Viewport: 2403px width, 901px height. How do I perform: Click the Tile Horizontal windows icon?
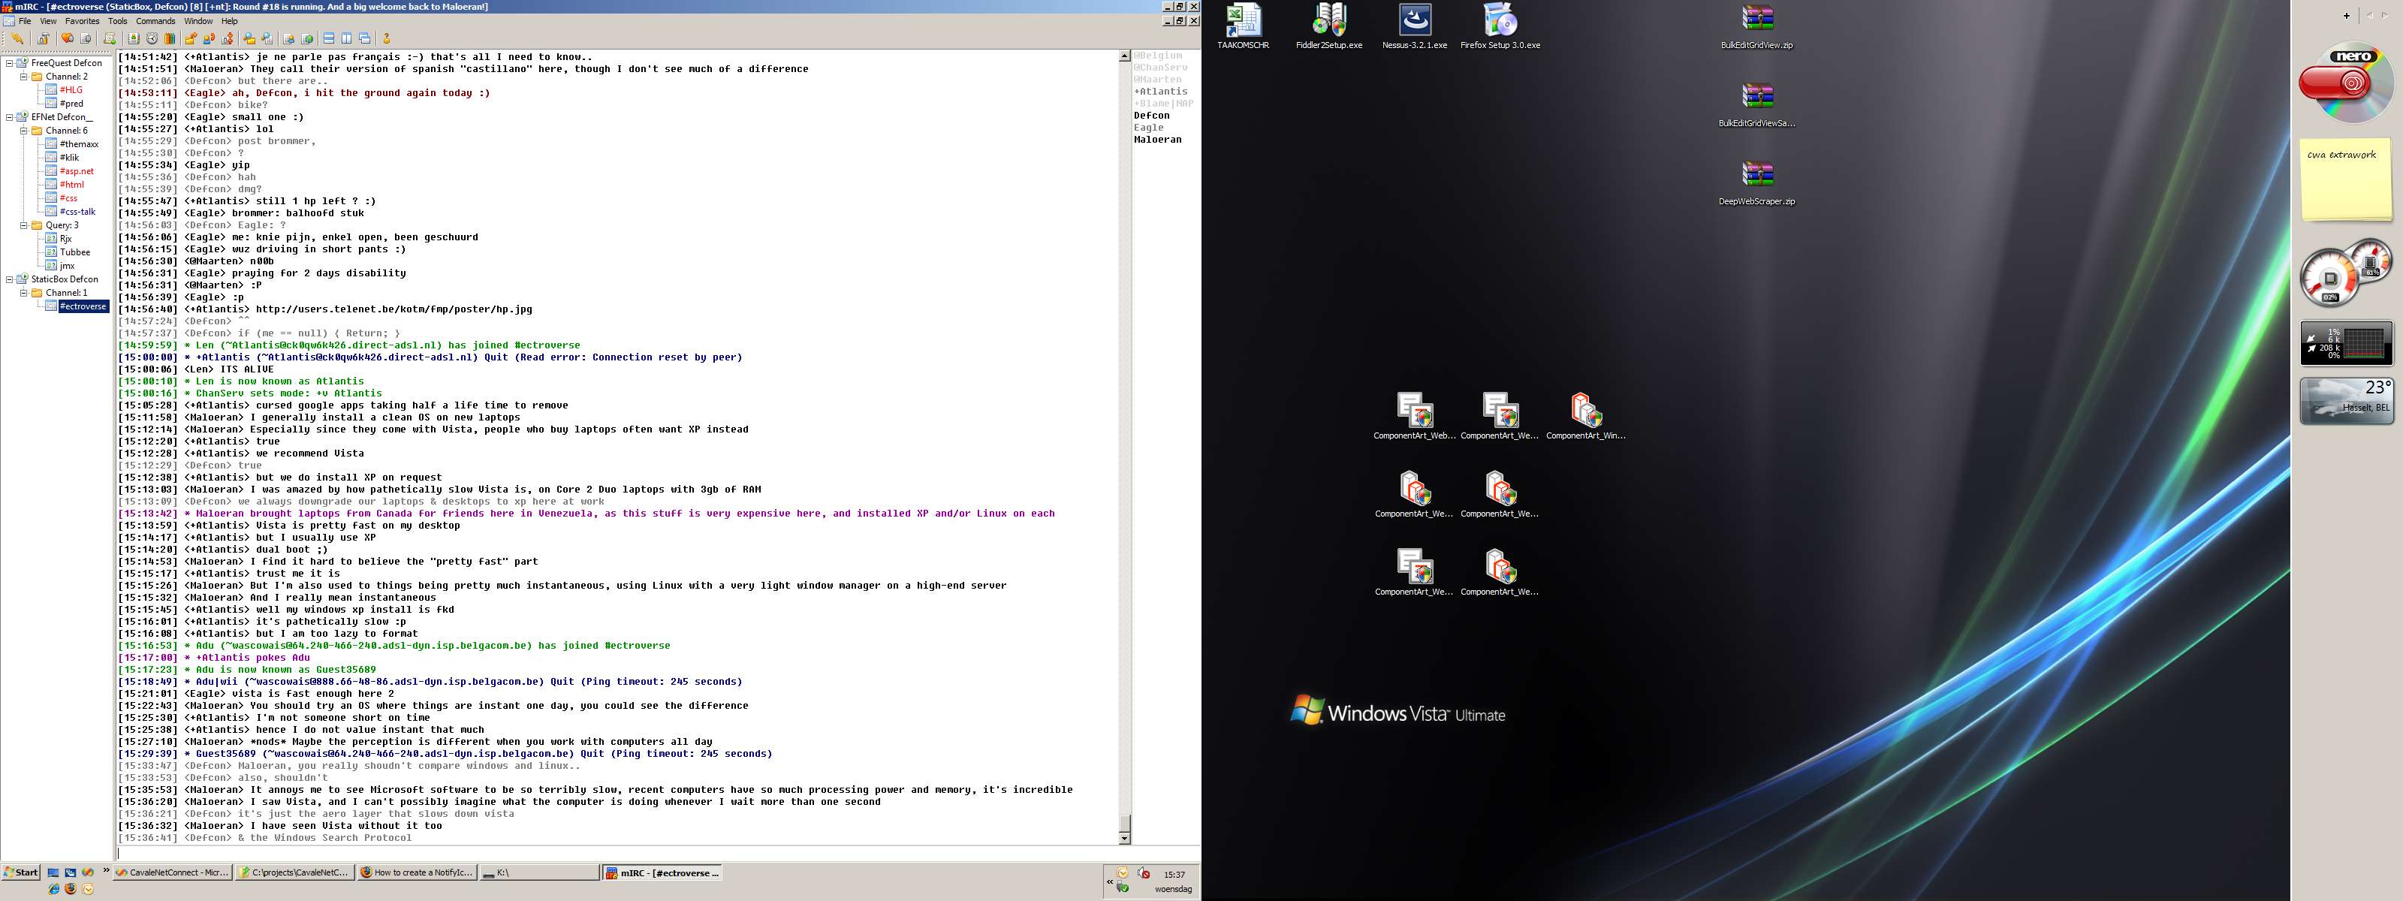328,38
